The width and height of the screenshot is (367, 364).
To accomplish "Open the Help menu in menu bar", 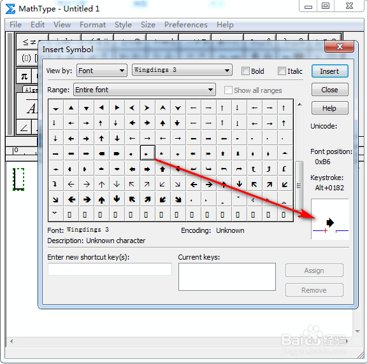I will click(x=225, y=25).
